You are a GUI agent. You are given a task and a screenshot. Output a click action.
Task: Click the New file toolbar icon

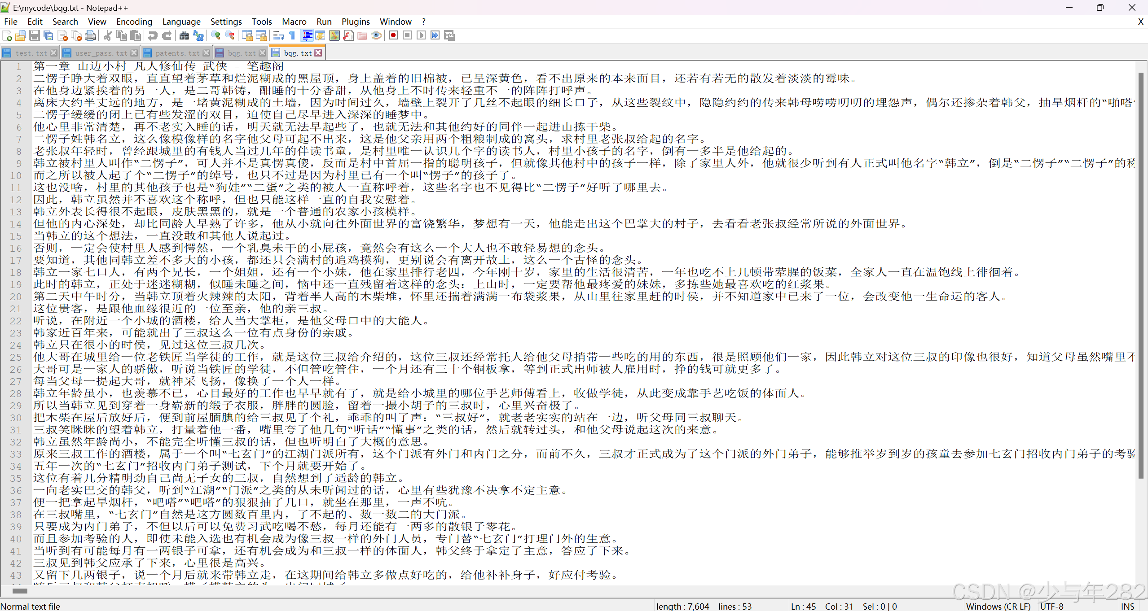(7, 35)
